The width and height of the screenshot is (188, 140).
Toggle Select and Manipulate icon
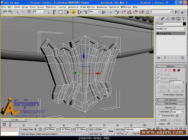pos(111,12)
